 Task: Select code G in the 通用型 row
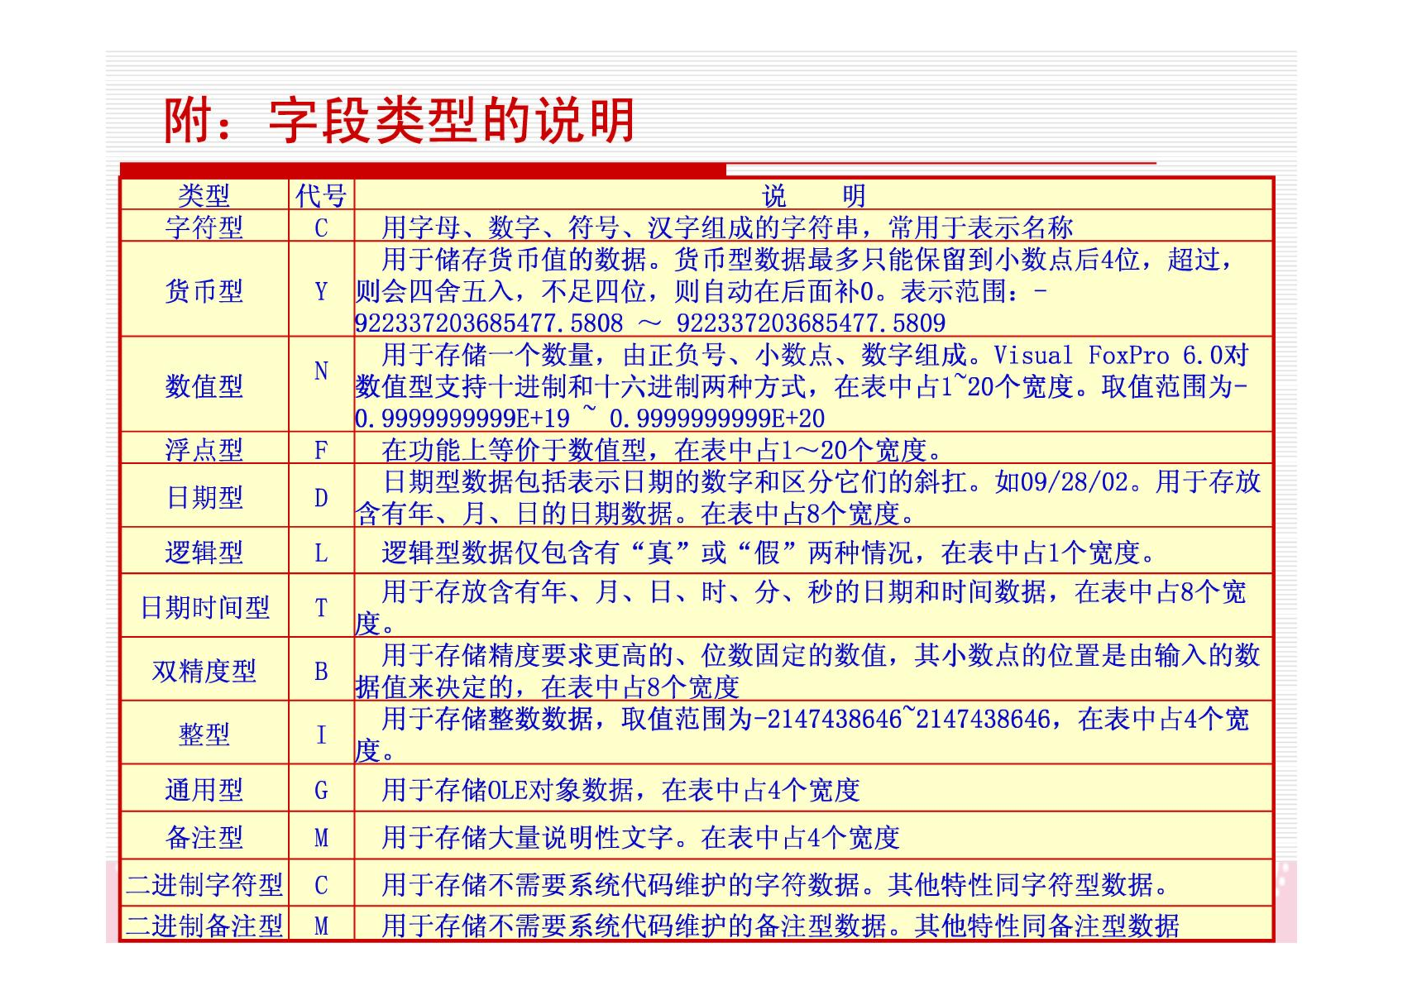[321, 790]
